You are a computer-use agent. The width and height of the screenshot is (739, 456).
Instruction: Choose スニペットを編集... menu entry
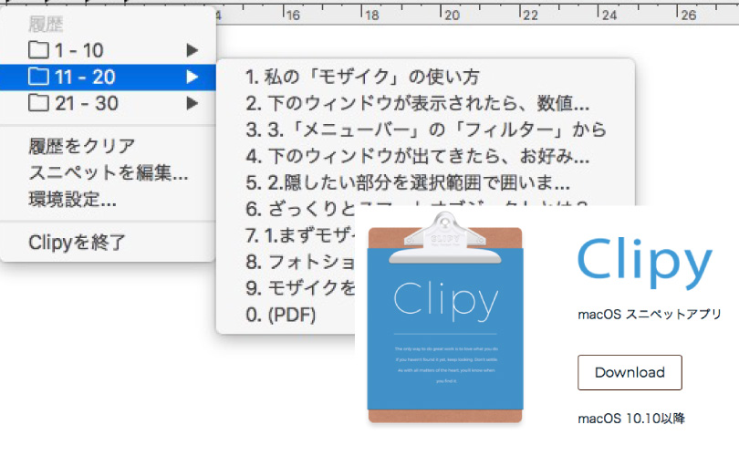108,173
